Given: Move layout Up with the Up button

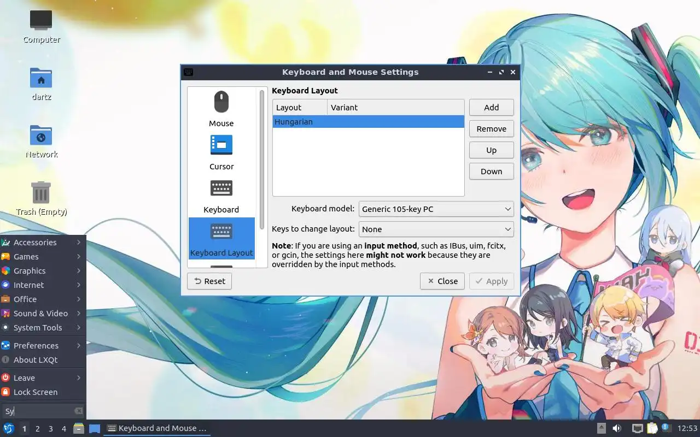Looking at the screenshot, I should tap(491, 150).
